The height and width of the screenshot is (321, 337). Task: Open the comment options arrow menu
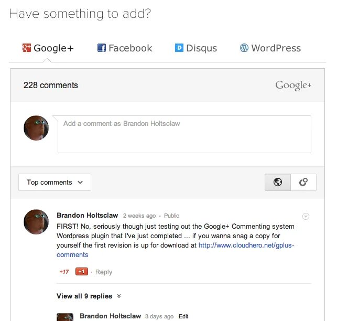click(x=306, y=216)
